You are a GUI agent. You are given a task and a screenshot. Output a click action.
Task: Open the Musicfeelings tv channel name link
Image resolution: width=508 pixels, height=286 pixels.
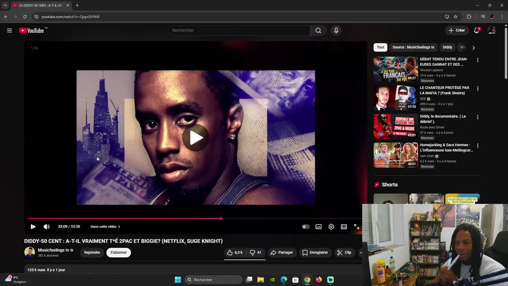coord(54,250)
